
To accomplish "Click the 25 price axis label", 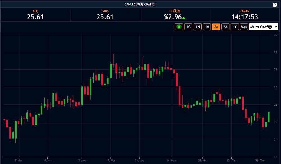I will click(275, 122).
